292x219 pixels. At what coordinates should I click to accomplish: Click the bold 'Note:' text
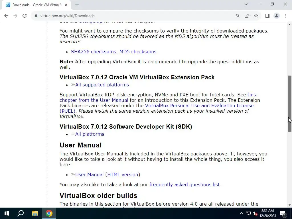[66, 62]
